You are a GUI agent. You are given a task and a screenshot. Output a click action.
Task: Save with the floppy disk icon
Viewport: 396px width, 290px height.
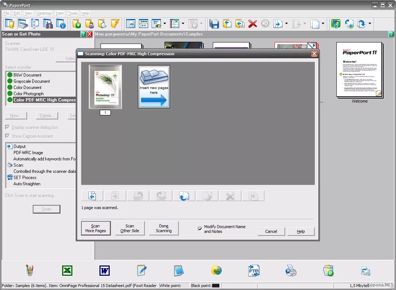click(x=214, y=24)
